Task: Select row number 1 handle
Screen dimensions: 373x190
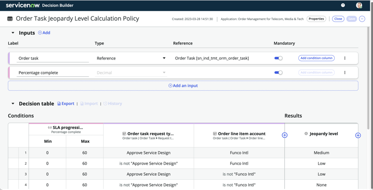Action: pyautogui.click(x=23, y=153)
